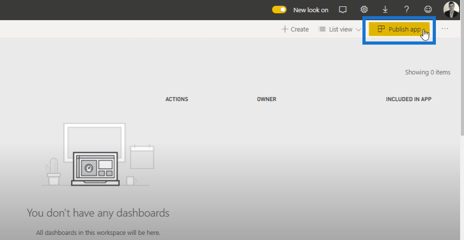Click the download arrow icon
The image size is (464, 240).
tap(385, 9)
